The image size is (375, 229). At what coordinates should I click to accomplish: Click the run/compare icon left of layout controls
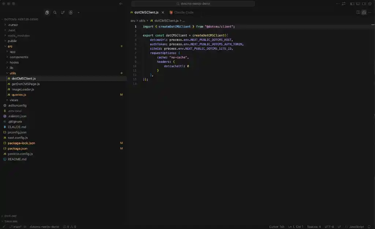tap(344, 3)
